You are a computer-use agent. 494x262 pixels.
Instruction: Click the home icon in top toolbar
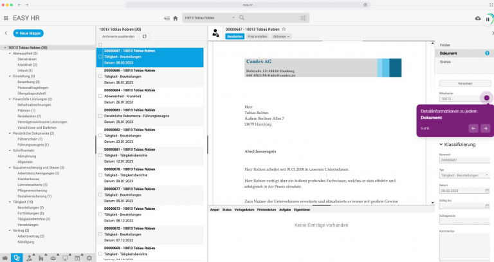click(176, 18)
